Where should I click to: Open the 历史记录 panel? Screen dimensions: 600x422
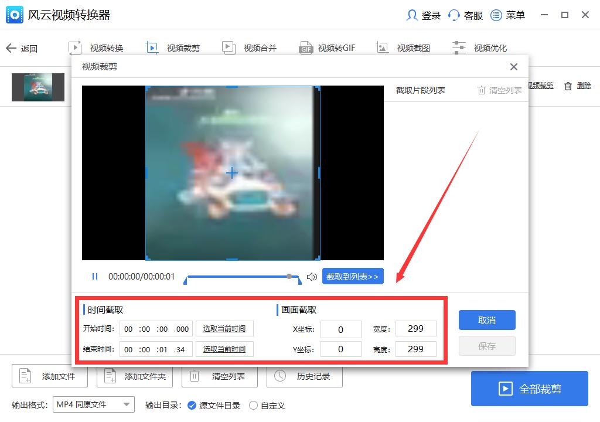(305, 376)
